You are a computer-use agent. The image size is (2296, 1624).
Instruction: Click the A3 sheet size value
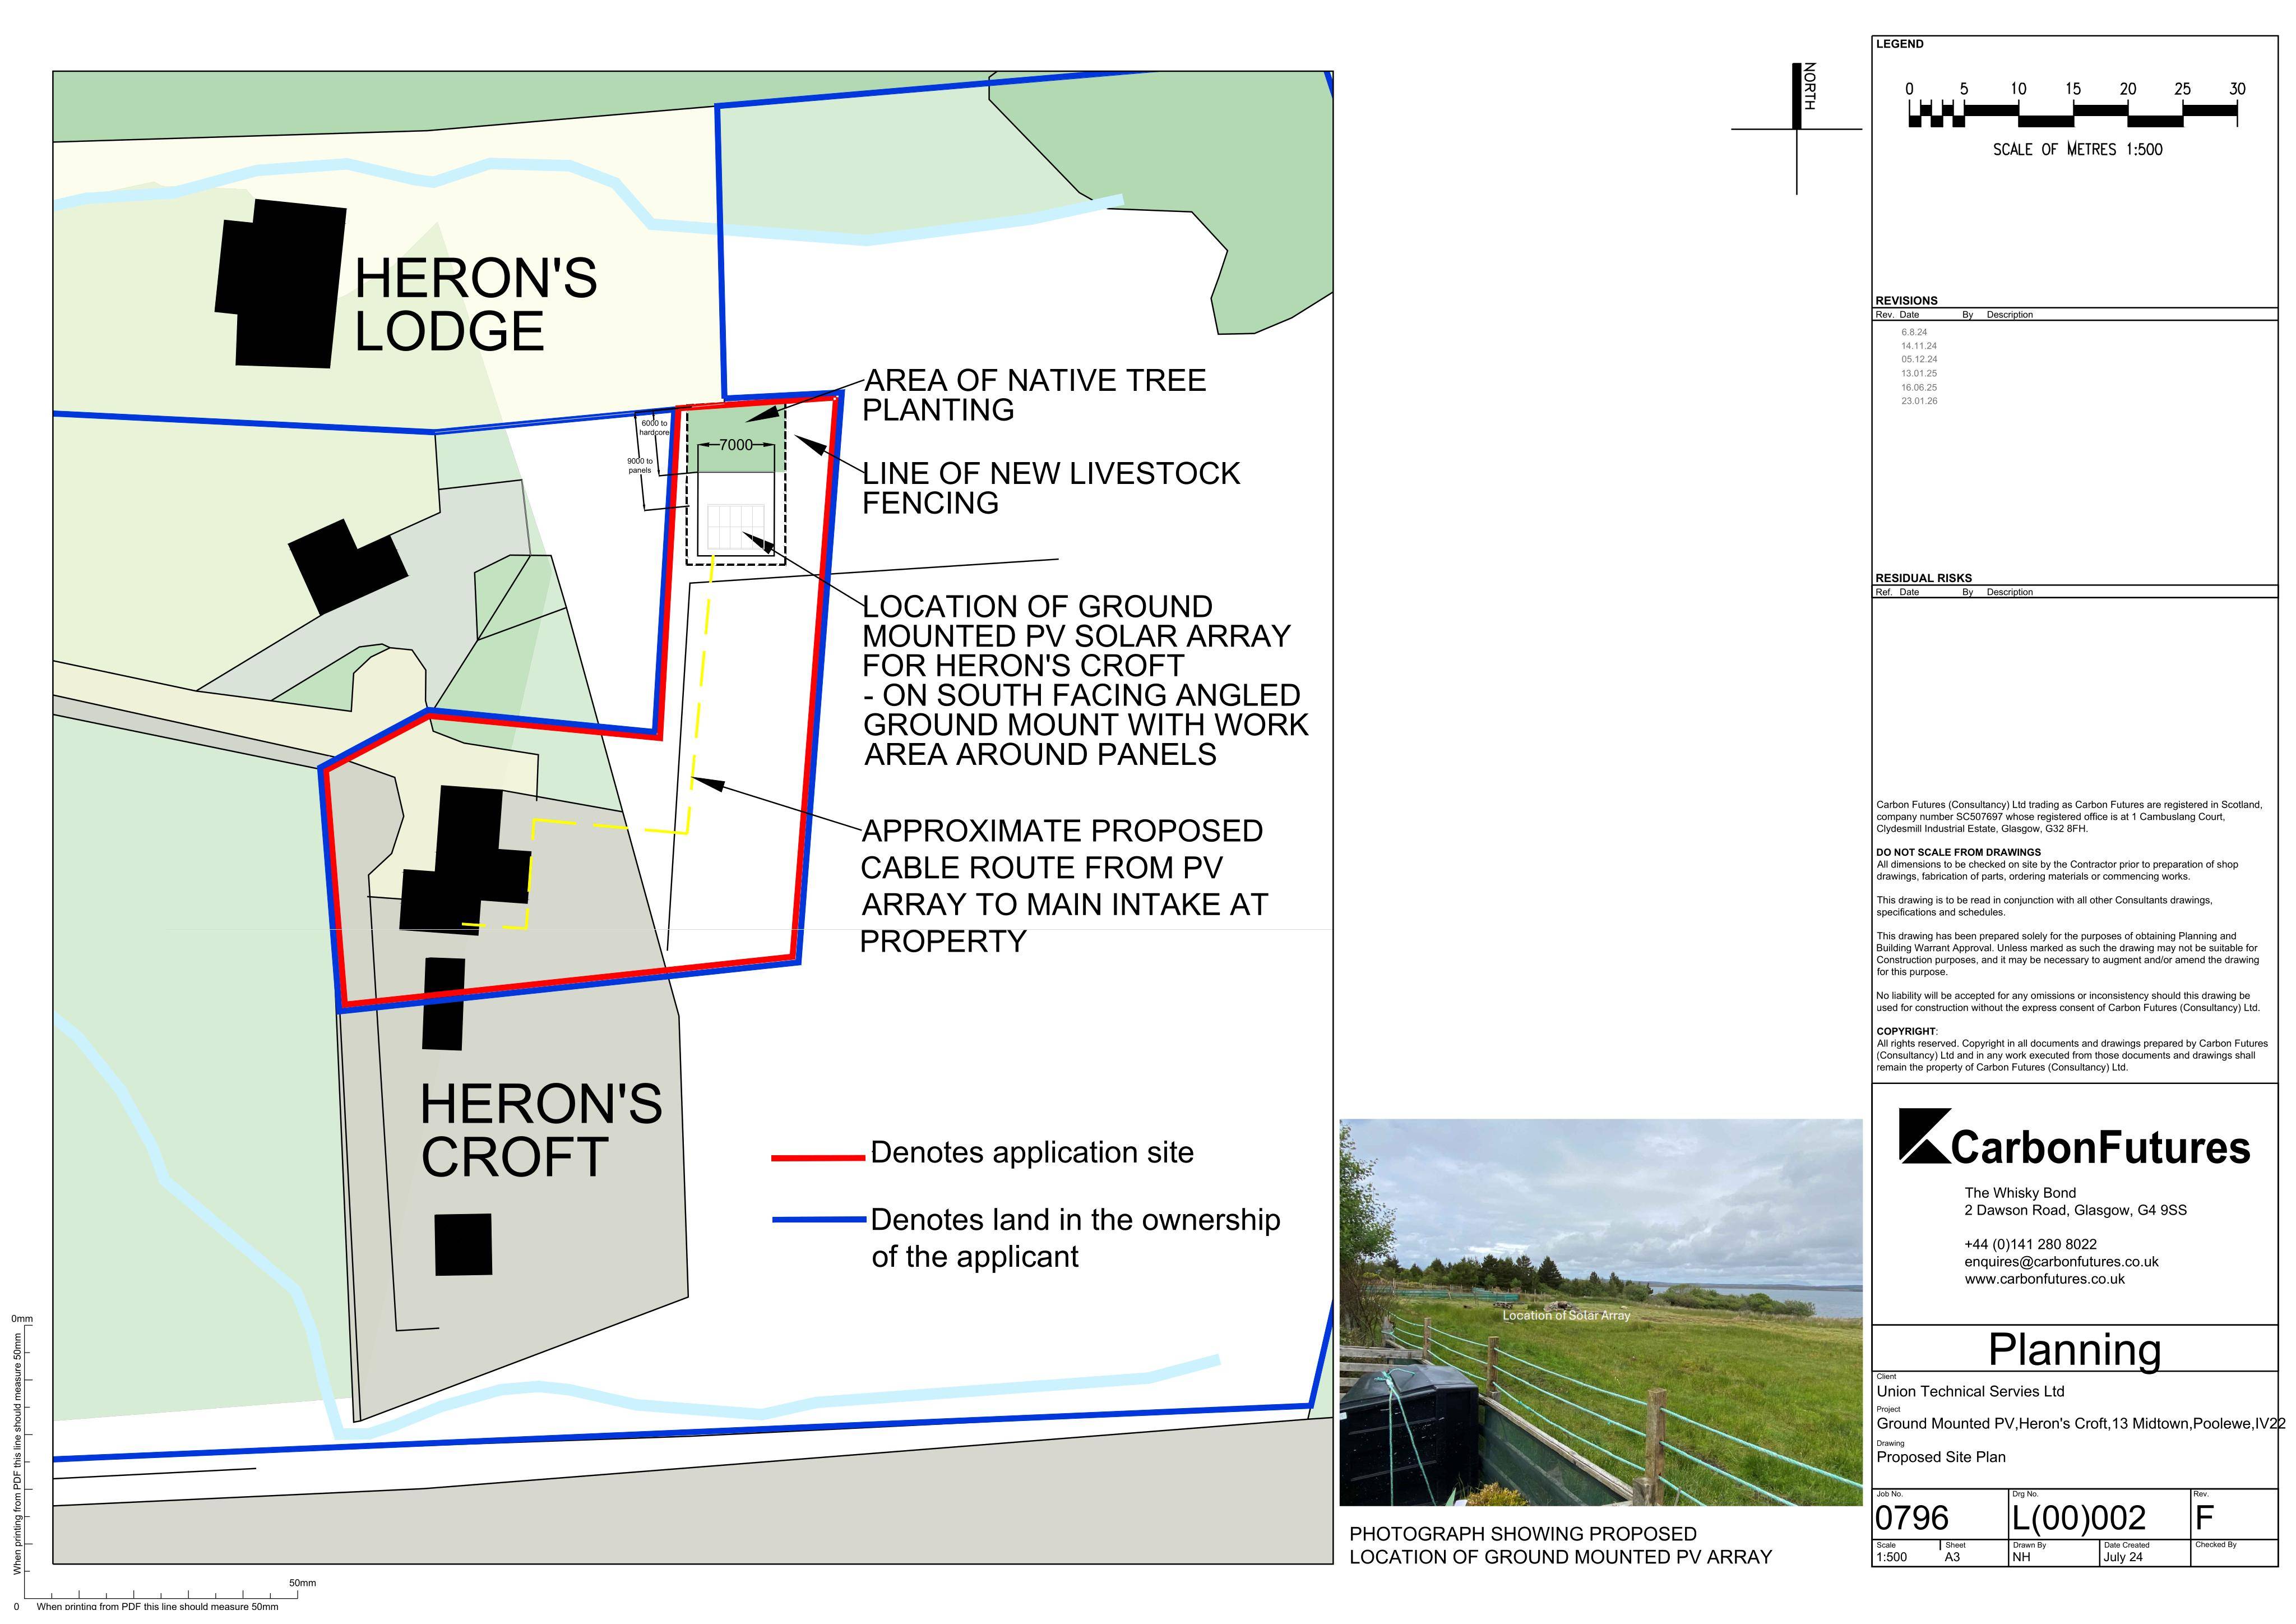coord(1953,1558)
